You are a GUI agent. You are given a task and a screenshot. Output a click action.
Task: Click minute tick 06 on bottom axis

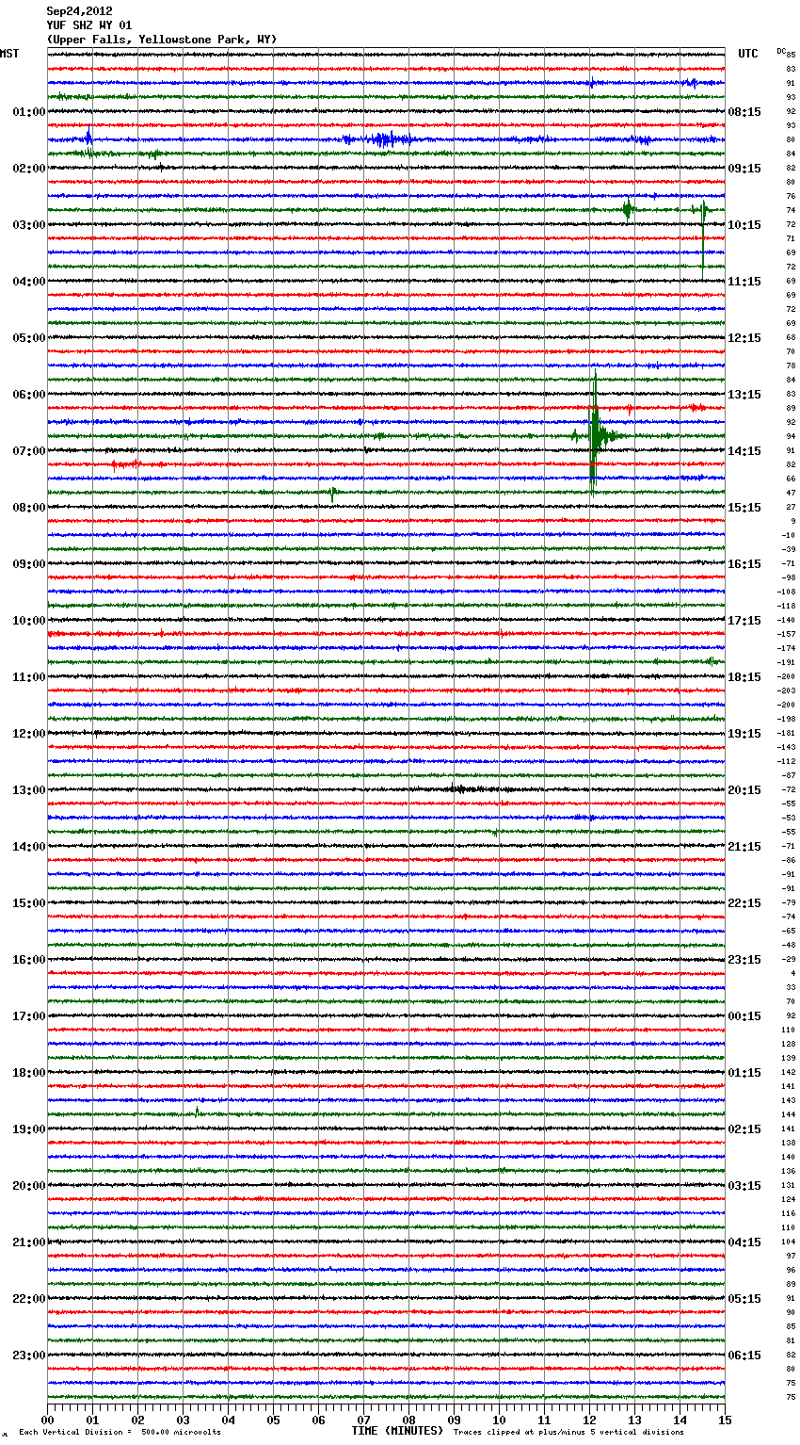point(319,1420)
